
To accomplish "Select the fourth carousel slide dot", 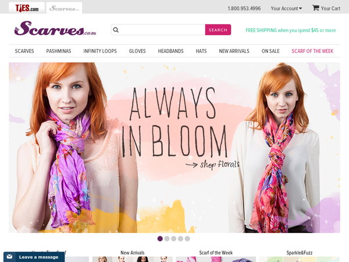I will 180,239.
